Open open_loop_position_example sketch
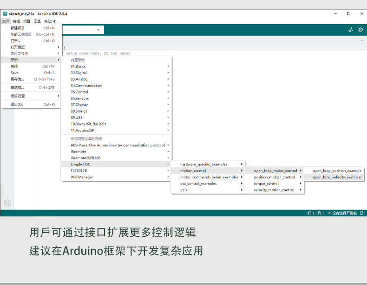Screen dimensions: 367x285 pyautogui.click(x=334, y=171)
